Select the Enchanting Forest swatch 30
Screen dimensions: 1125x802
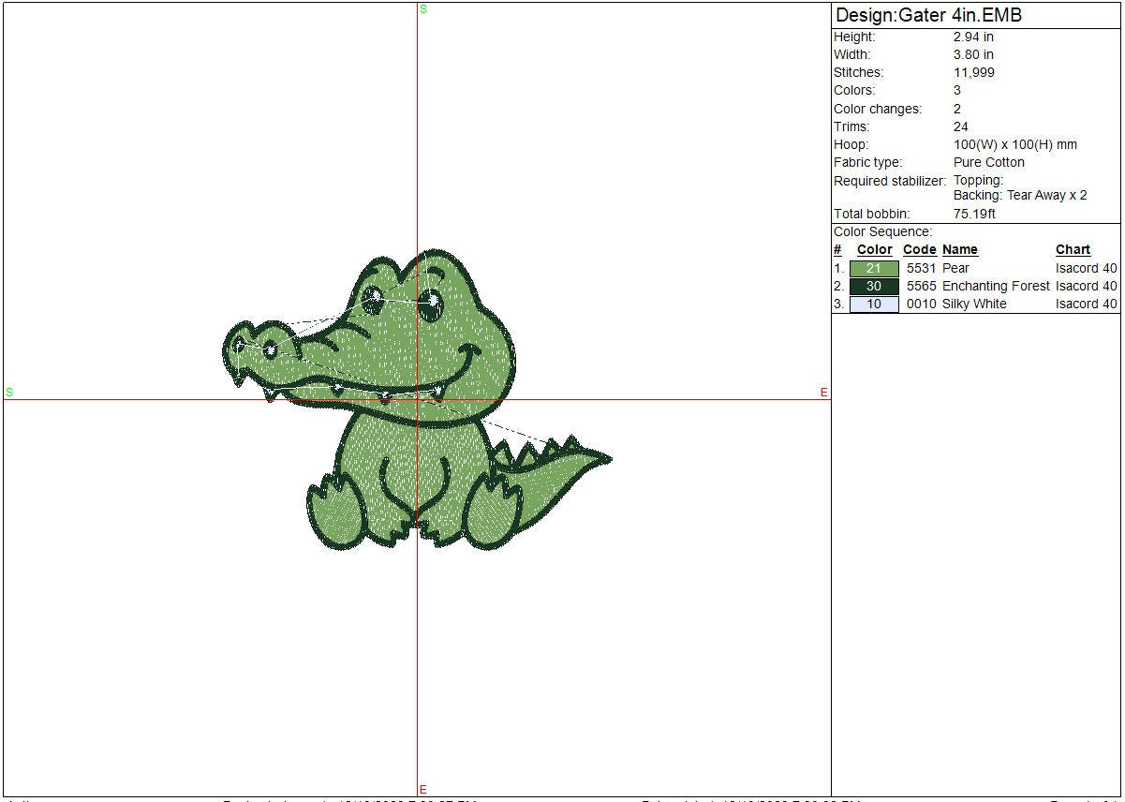(x=873, y=287)
